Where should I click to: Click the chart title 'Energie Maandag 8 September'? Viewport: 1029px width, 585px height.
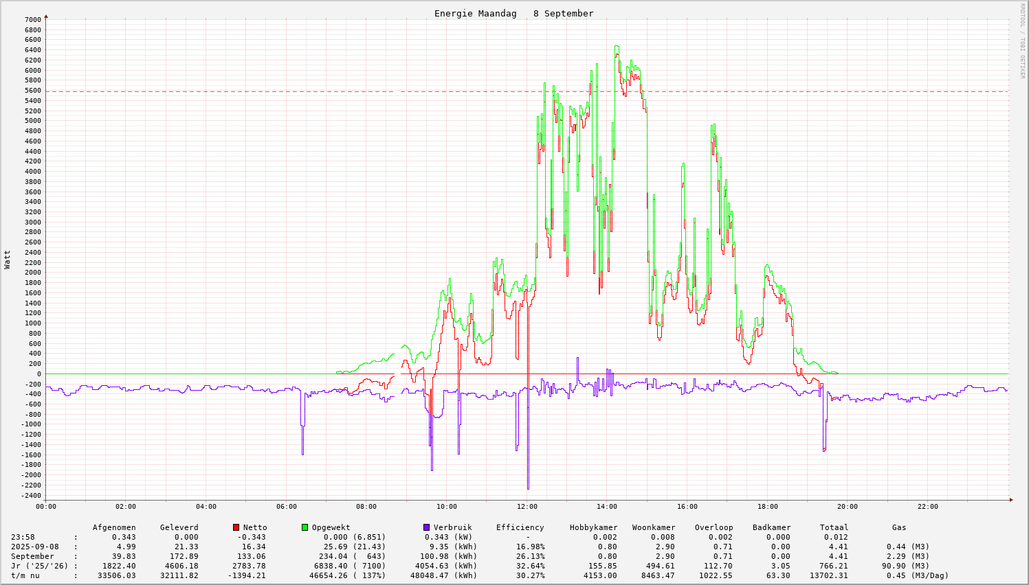coord(513,14)
